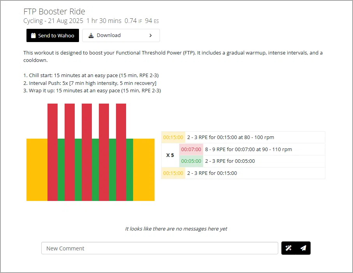This screenshot has width=353, height=273.
Task: Click the FTP Booster Ride title
Action: click(54, 11)
